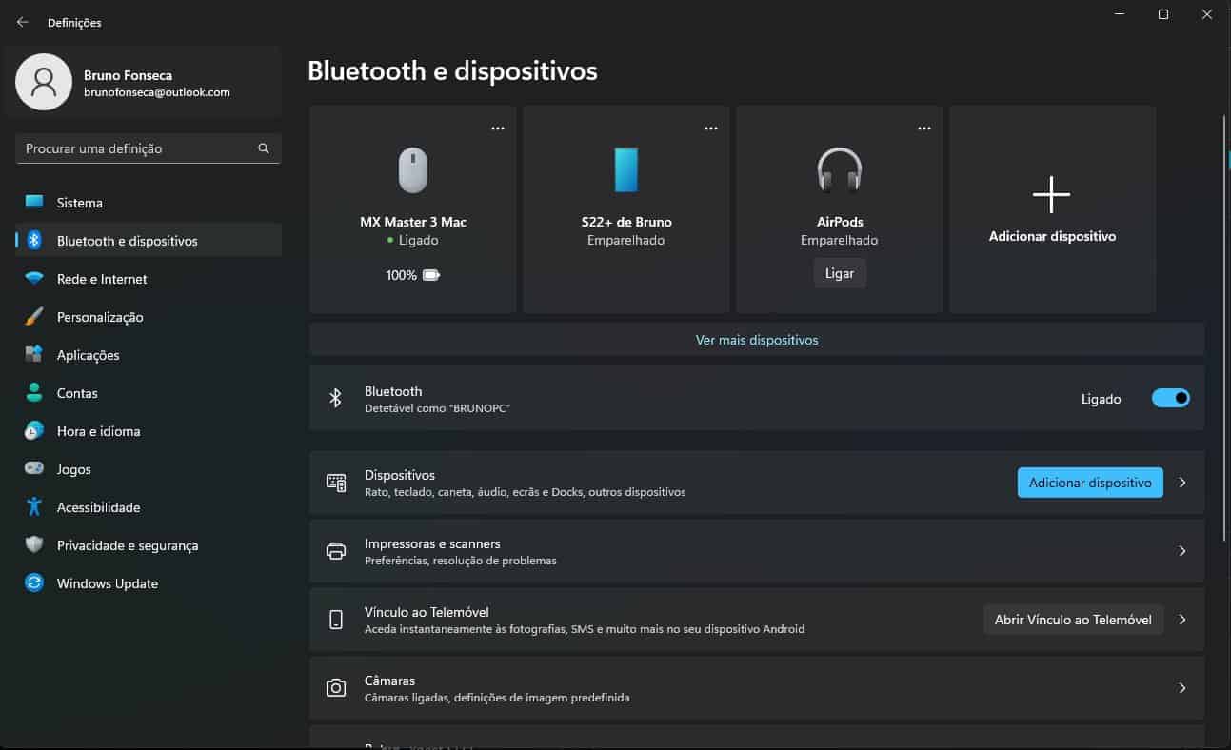
Task: Click the Privacidade e segurança shield icon
Action: [34, 544]
